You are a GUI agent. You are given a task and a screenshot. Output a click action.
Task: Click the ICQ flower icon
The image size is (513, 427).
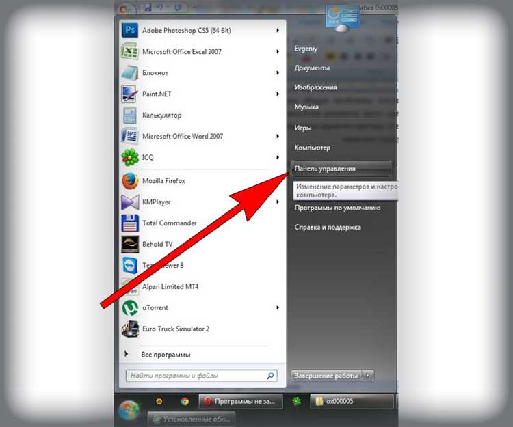point(130,157)
